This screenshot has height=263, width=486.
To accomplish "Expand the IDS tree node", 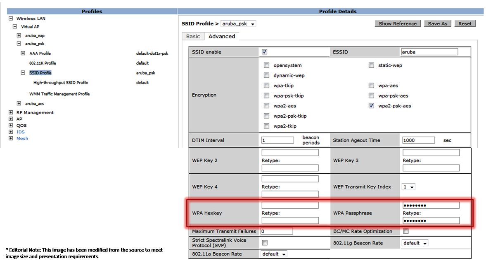I will point(11,132).
